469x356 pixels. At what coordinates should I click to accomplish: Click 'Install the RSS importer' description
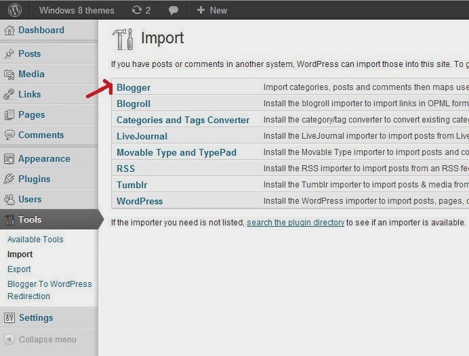coord(366,169)
